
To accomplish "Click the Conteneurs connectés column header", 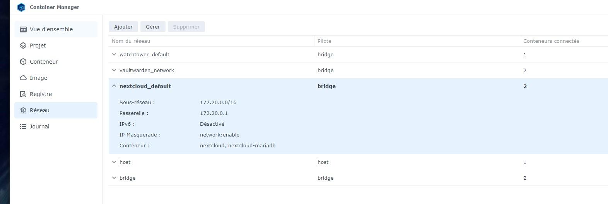I will pyautogui.click(x=551, y=41).
